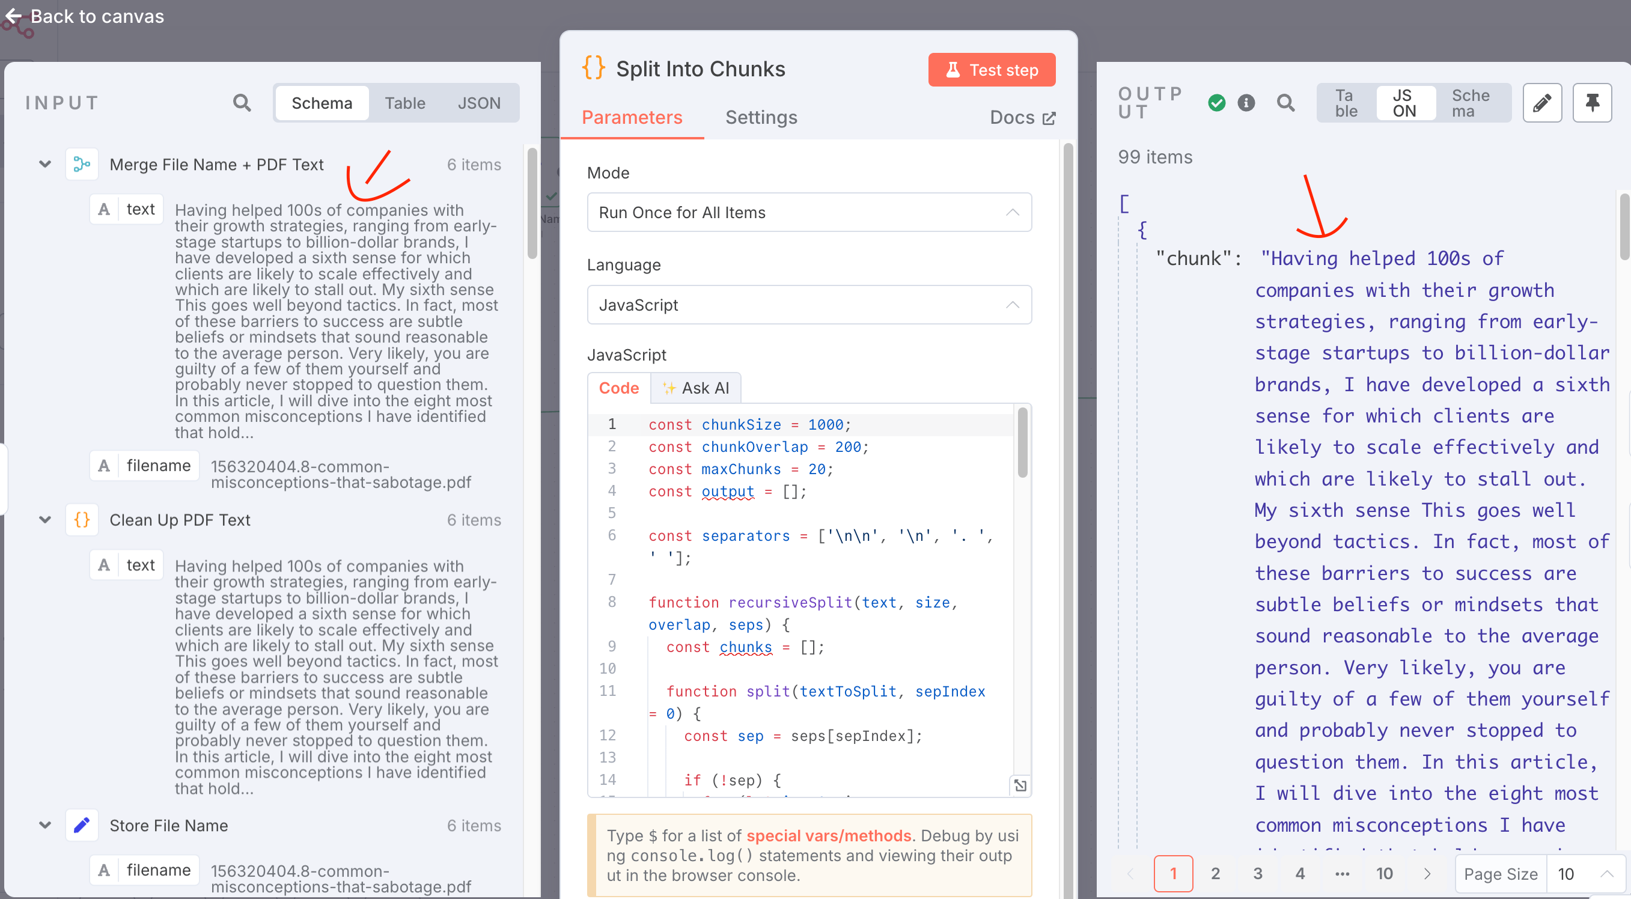Search the INPUT panel data

tap(242, 103)
